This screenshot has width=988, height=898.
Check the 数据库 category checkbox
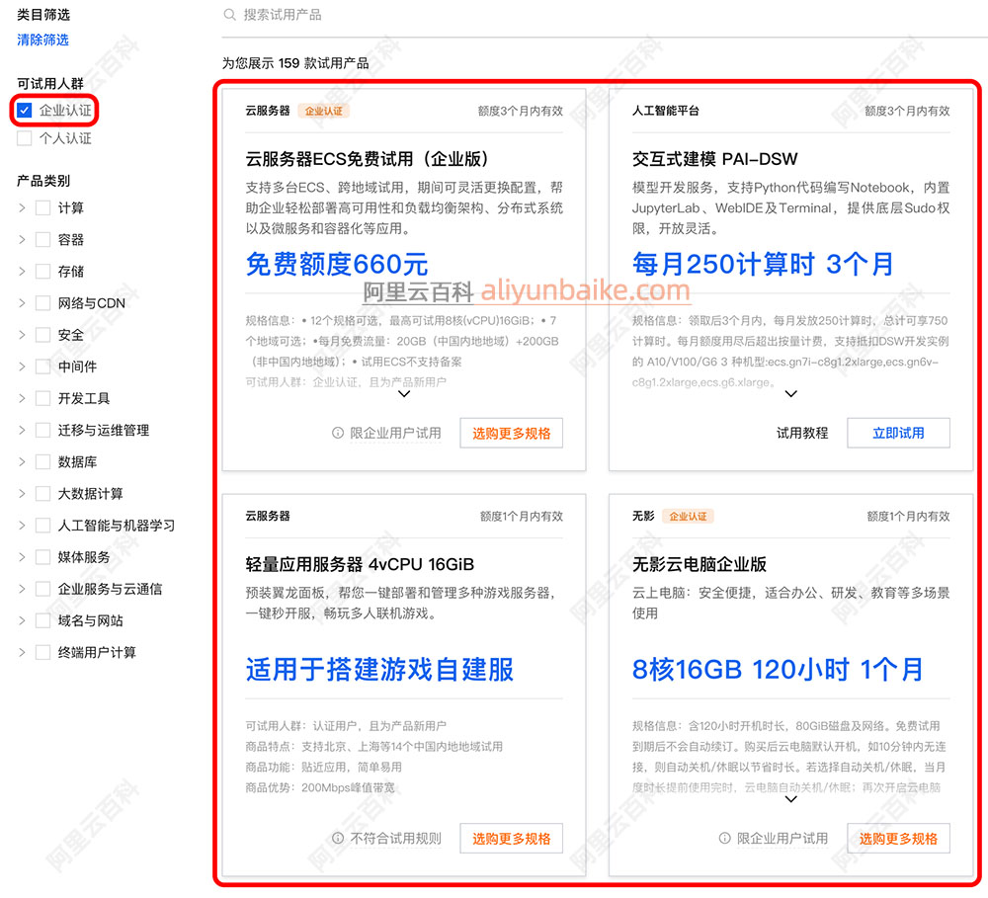click(42, 462)
